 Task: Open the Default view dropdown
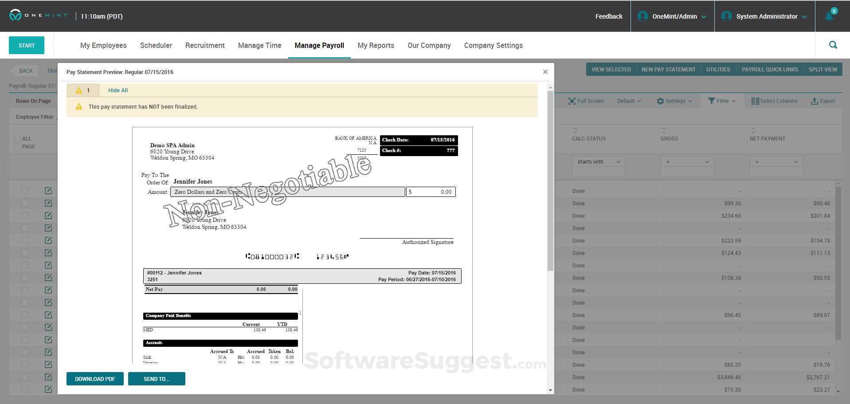click(629, 101)
